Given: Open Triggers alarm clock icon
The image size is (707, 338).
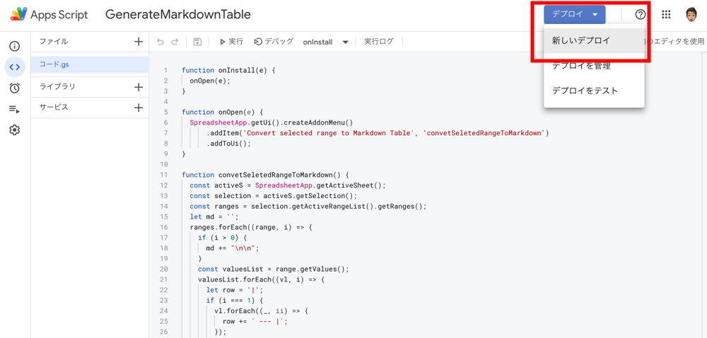Looking at the screenshot, I should pos(14,88).
